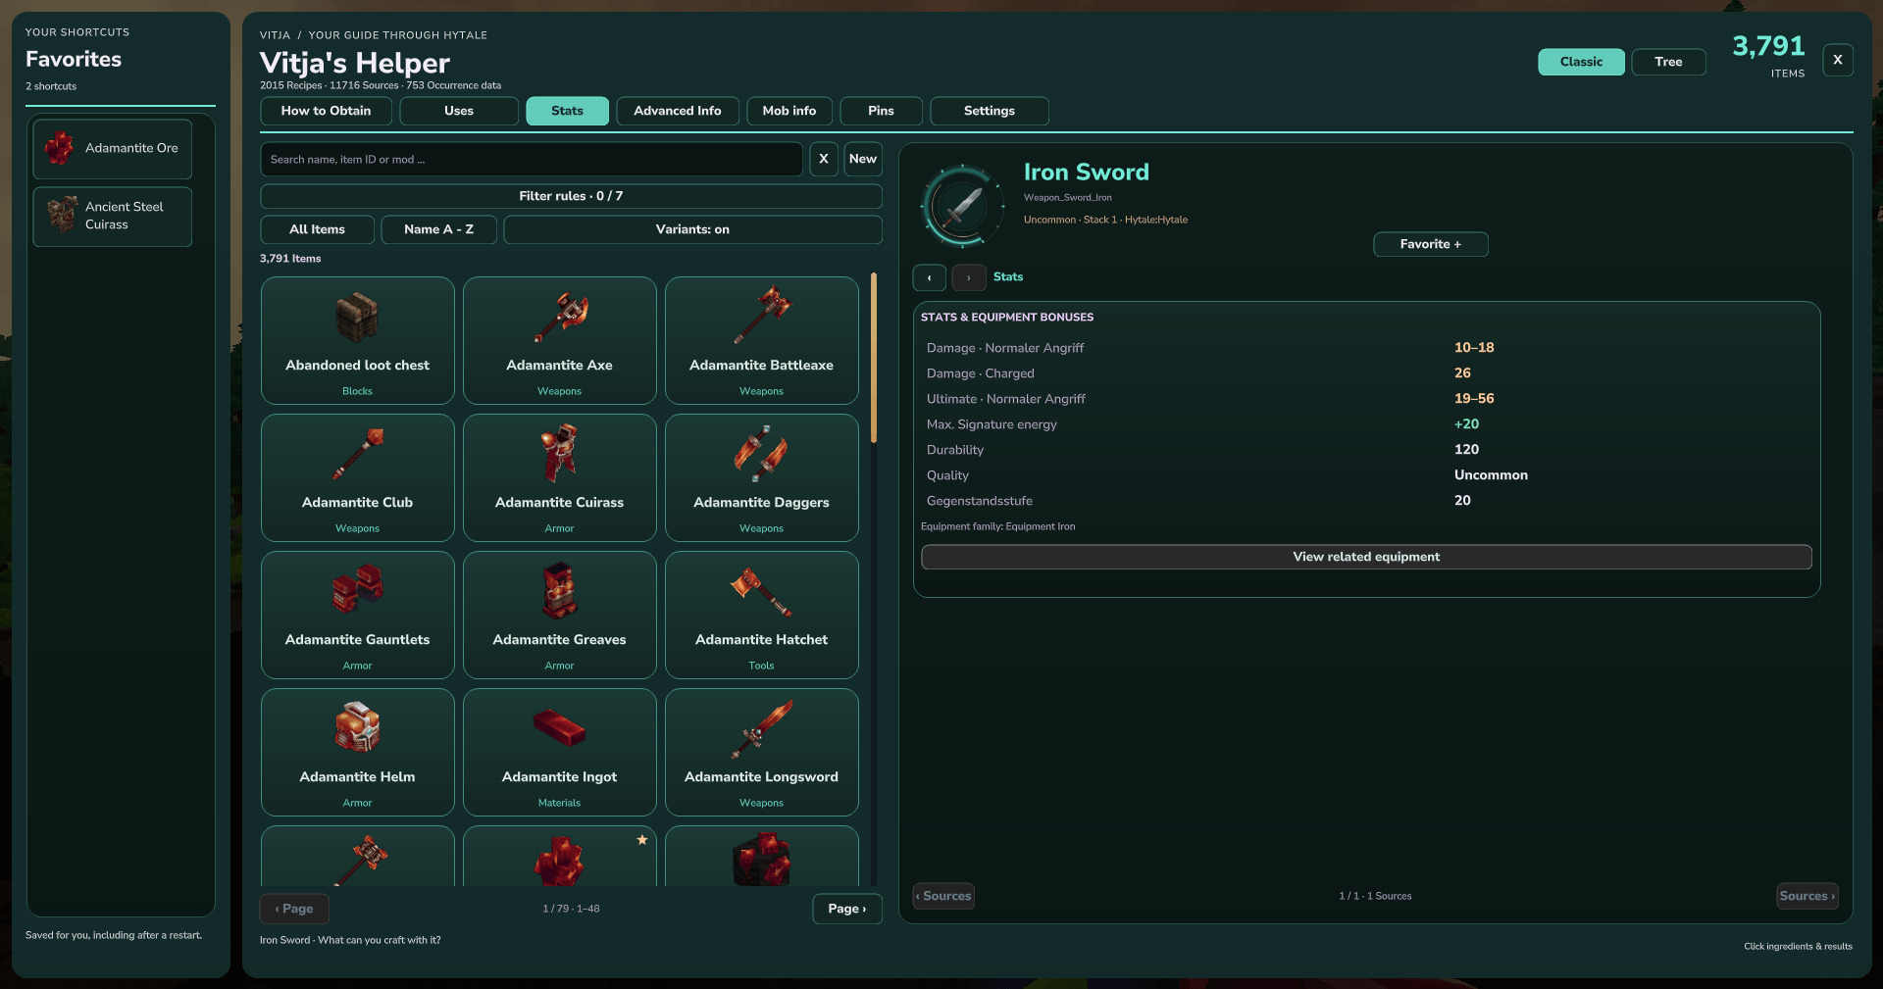Expand the Filter rules 0 / 7 bar
Image resolution: width=1883 pixels, height=989 pixels.
coord(571,196)
